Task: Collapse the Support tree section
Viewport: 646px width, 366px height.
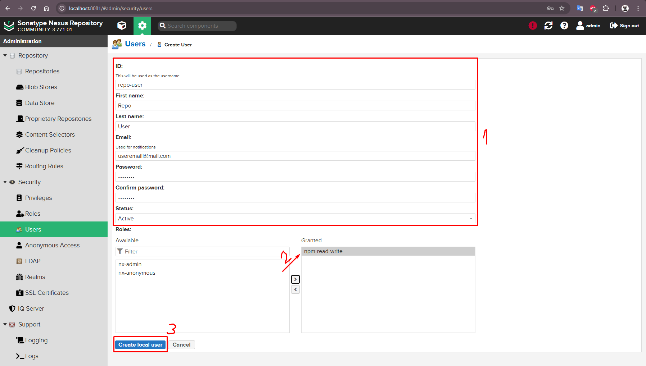Action: point(5,324)
